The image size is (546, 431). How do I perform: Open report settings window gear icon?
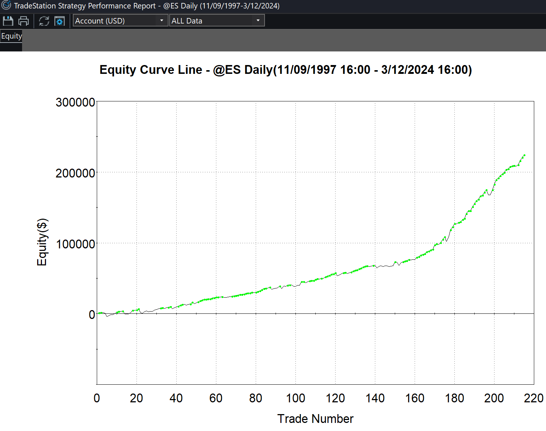coord(60,21)
